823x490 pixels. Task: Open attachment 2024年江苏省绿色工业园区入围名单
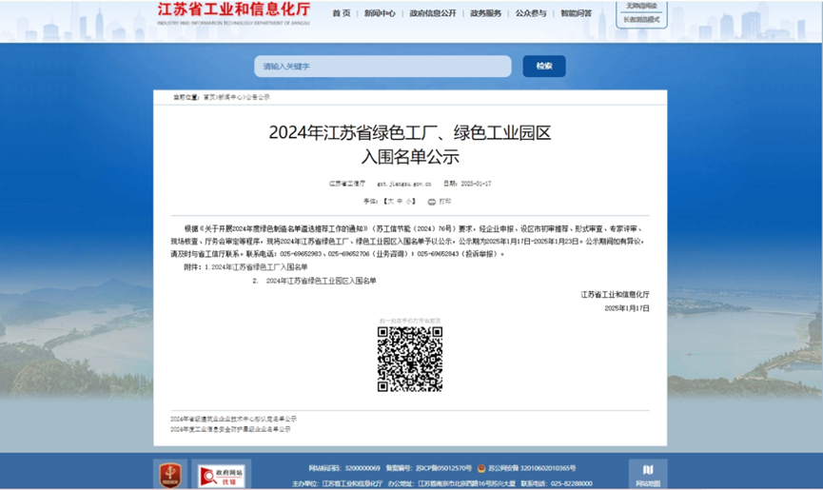pos(321,281)
